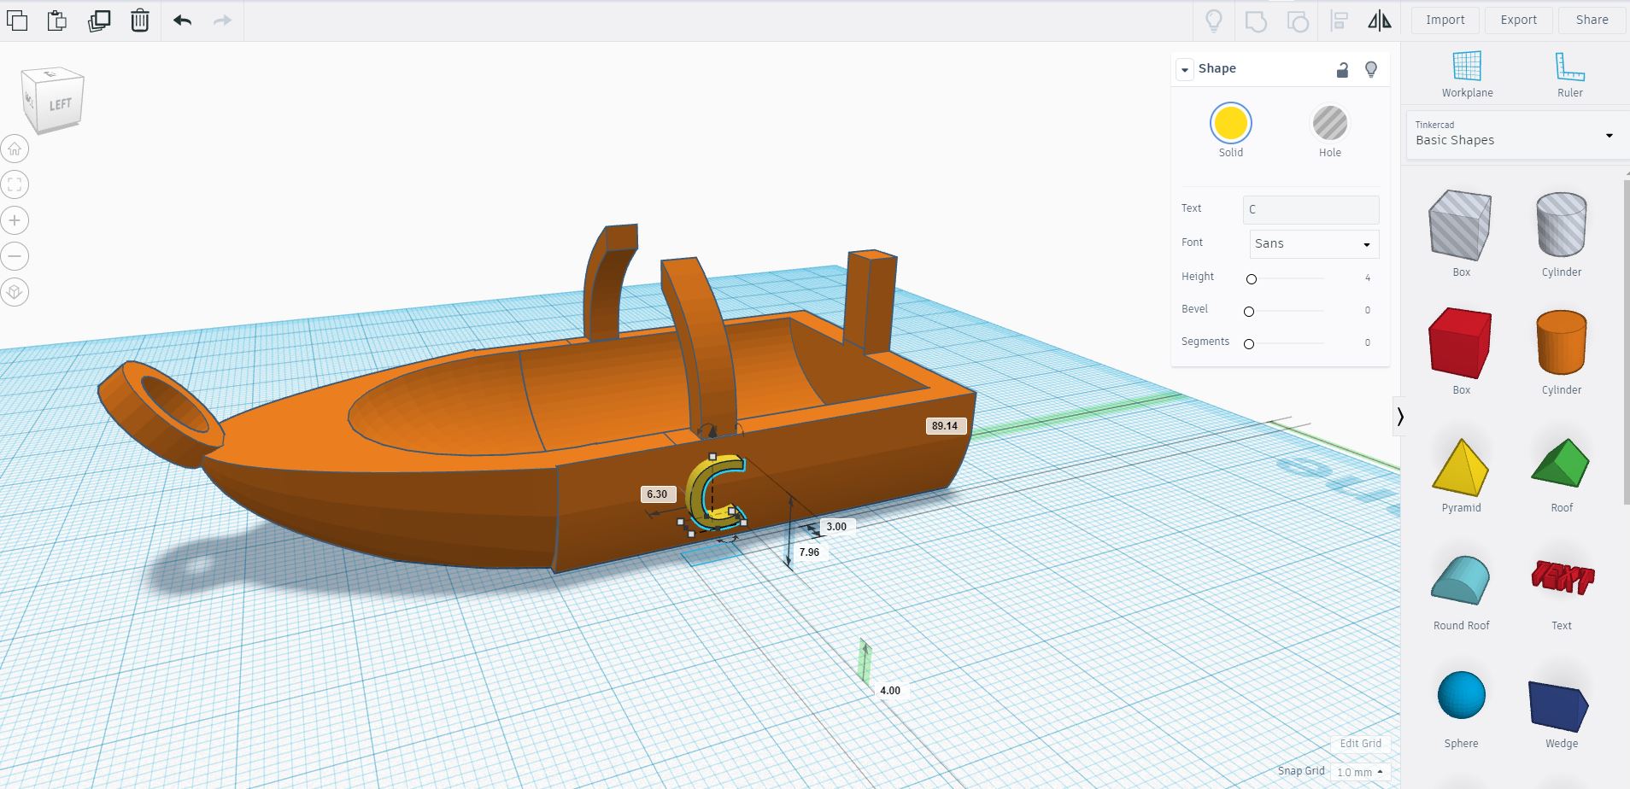Screen dimensions: 1630x789
Task: Open the Snap Grid value dropdown
Action: pos(1360,771)
